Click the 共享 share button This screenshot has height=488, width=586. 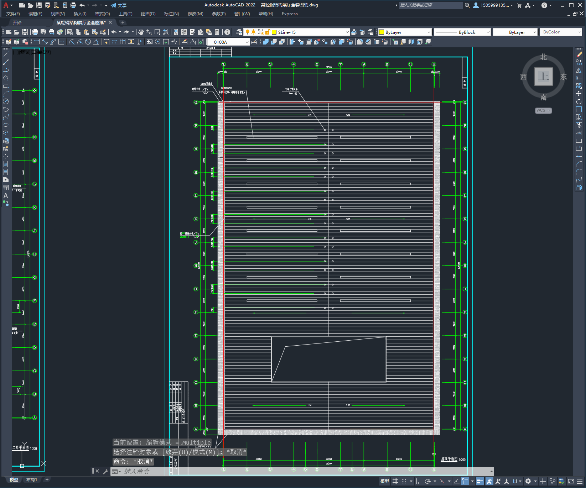tap(119, 5)
